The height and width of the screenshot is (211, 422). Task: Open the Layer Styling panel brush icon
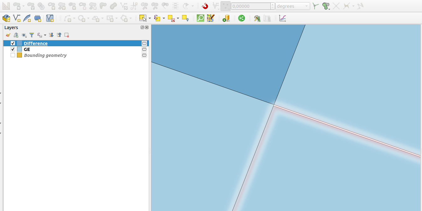click(x=8, y=35)
